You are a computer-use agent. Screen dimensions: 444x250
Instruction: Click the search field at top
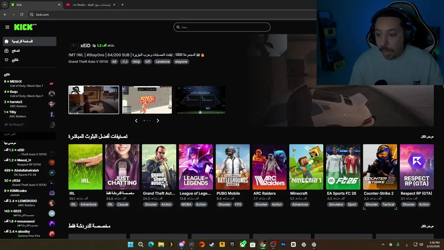pyautogui.click(x=222, y=27)
